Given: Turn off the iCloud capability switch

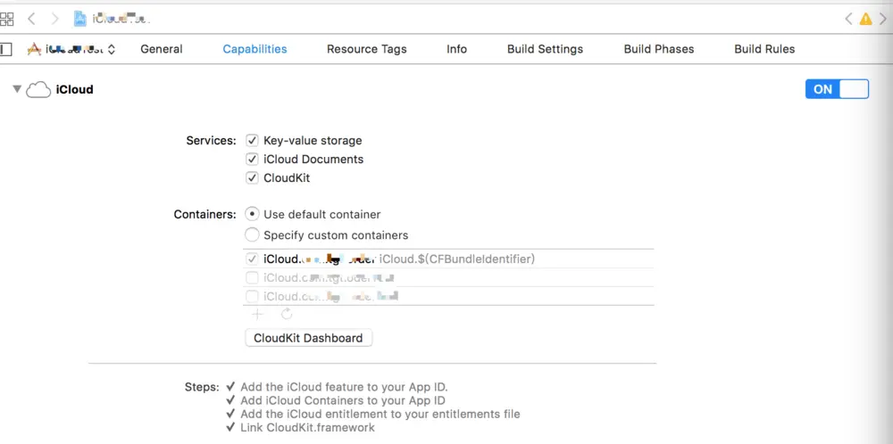Looking at the screenshot, I should coord(837,89).
